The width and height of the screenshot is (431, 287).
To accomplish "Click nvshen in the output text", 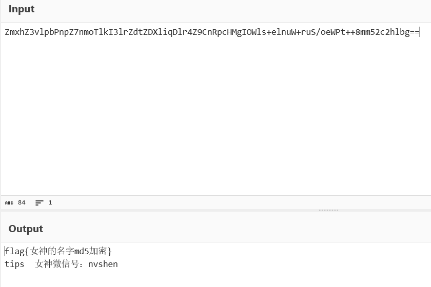I will pos(103,264).
